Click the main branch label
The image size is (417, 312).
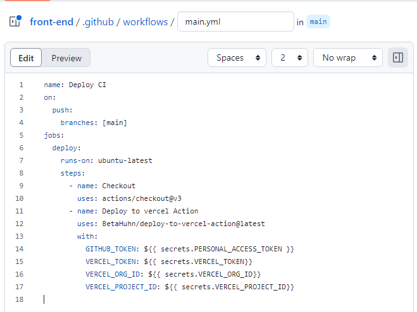[318, 21]
